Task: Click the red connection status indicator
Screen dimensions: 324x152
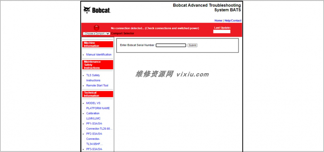Action: (96, 27)
